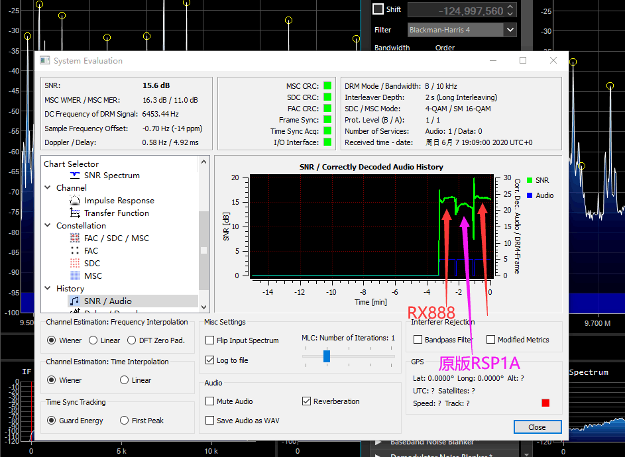
Task: Collapse the Channel tree group
Action: point(48,188)
